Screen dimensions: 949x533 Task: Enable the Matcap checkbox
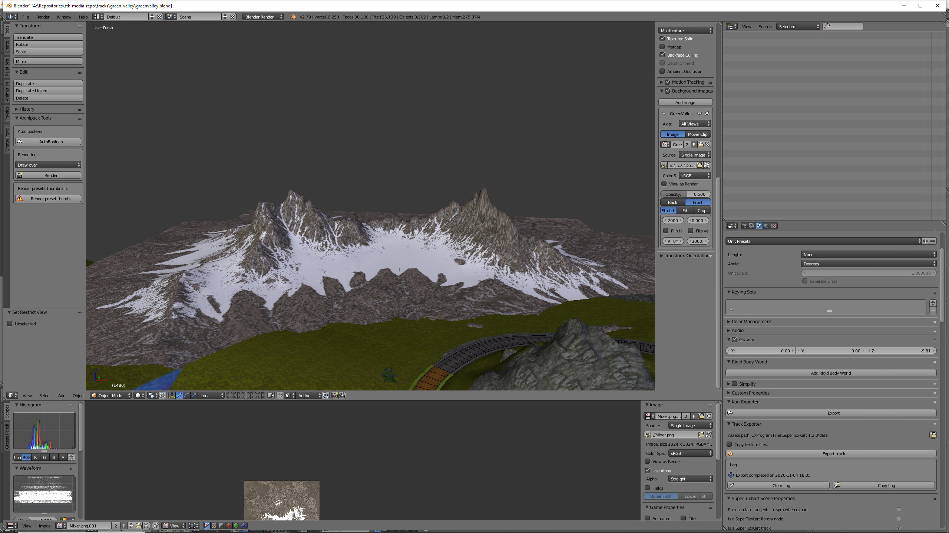click(x=662, y=47)
